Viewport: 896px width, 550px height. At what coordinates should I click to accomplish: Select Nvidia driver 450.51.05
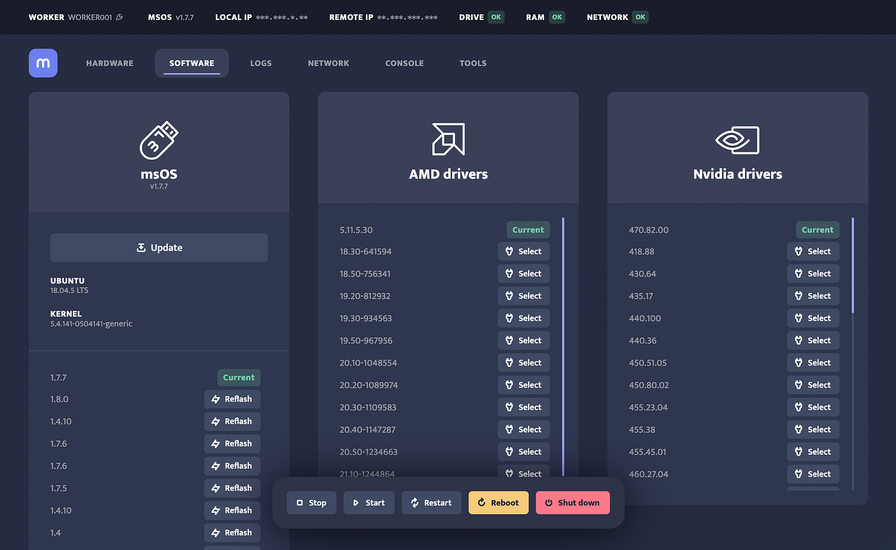point(813,363)
